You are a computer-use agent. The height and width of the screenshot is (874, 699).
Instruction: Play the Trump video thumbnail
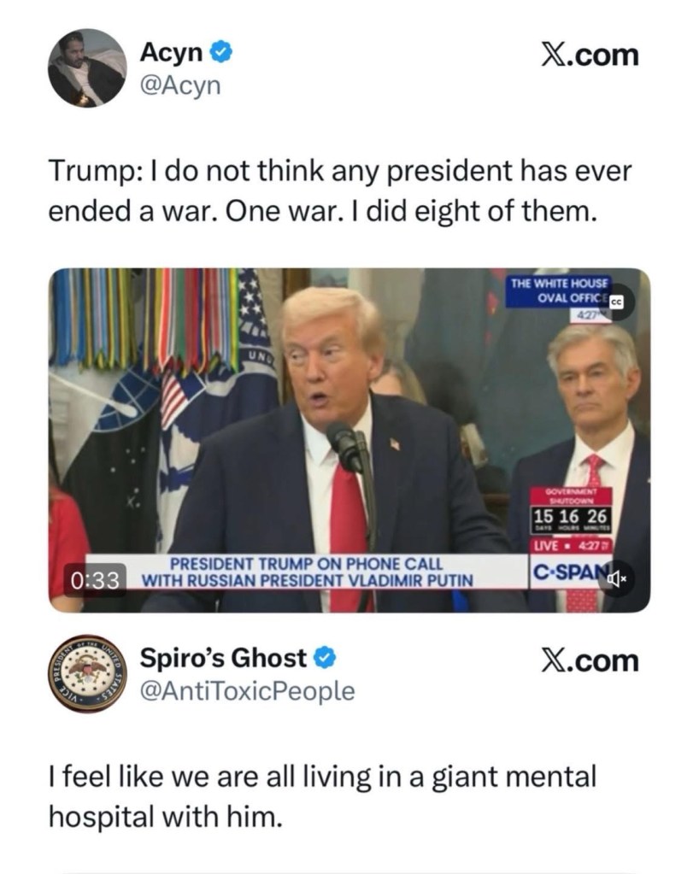pyautogui.click(x=349, y=440)
